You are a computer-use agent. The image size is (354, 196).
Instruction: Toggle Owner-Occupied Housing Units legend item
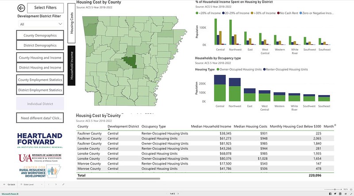tap(239, 69)
